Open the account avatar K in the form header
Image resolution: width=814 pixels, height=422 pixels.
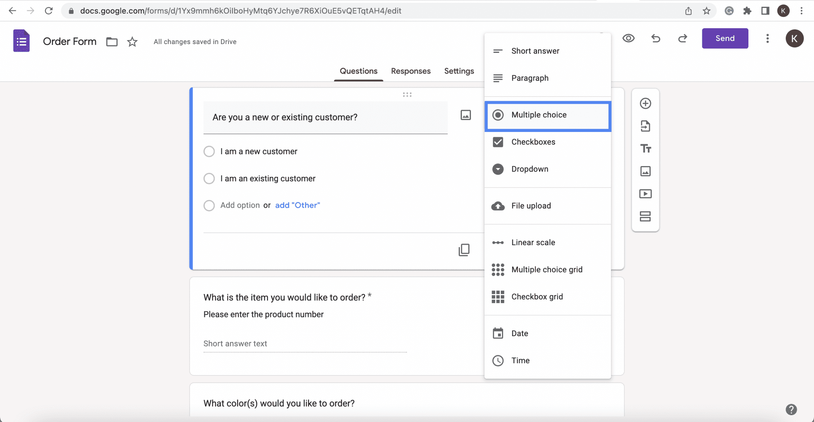pos(794,38)
